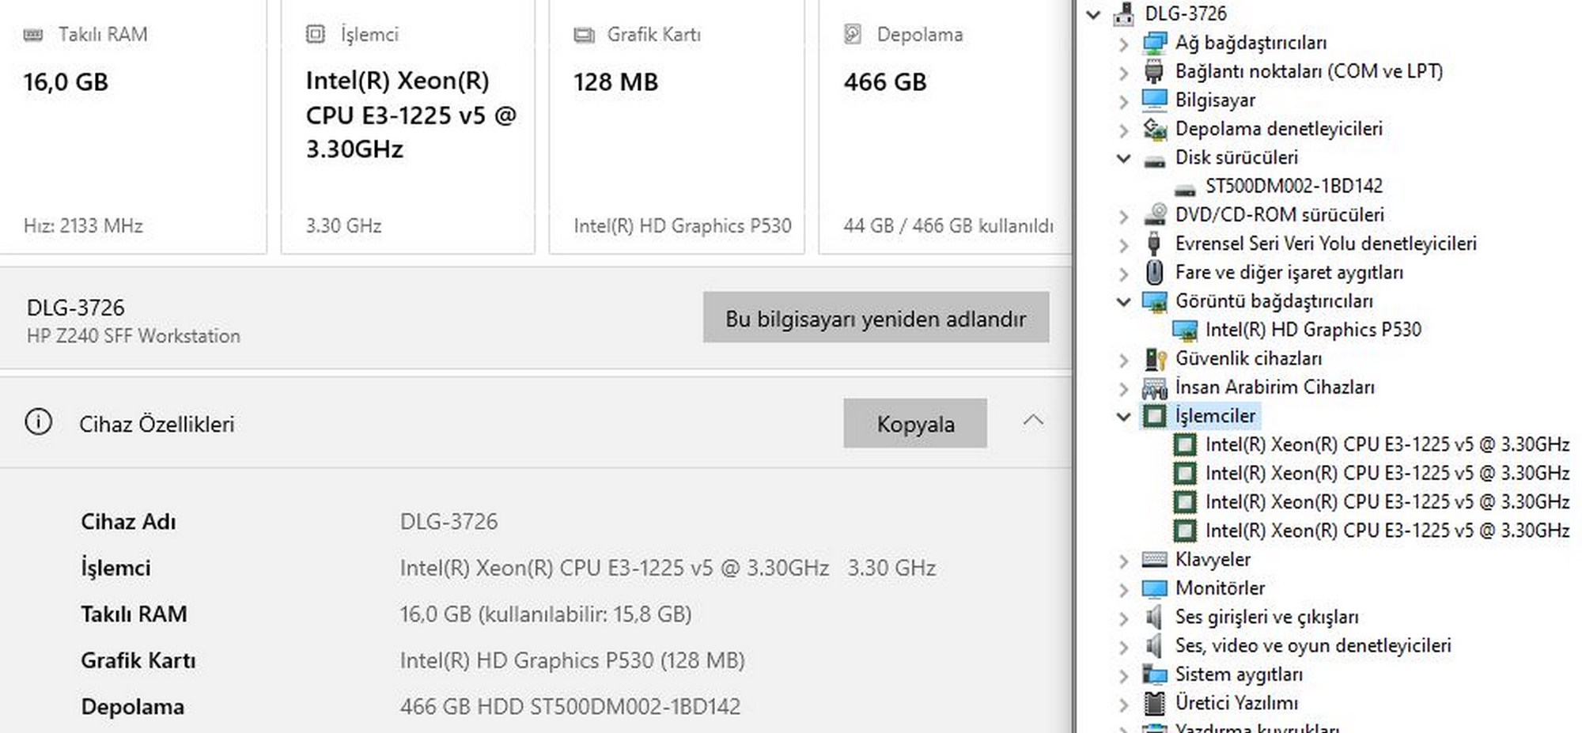
Task: Collapse the Görüntü bağdaştırıcıları node
Action: point(1123,301)
